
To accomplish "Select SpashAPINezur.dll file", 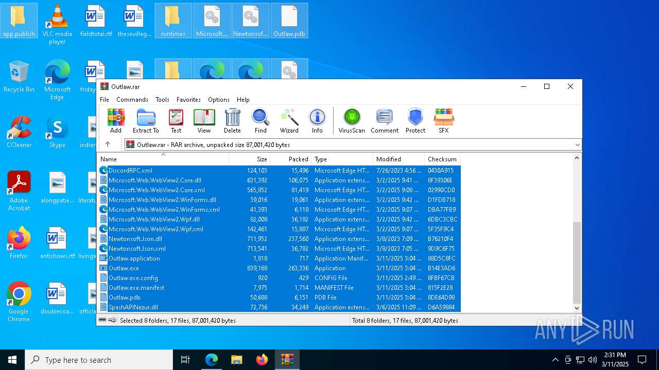I will click(279, 307).
